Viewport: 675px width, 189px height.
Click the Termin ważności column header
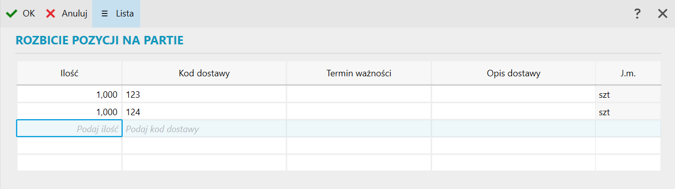(359, 73)
